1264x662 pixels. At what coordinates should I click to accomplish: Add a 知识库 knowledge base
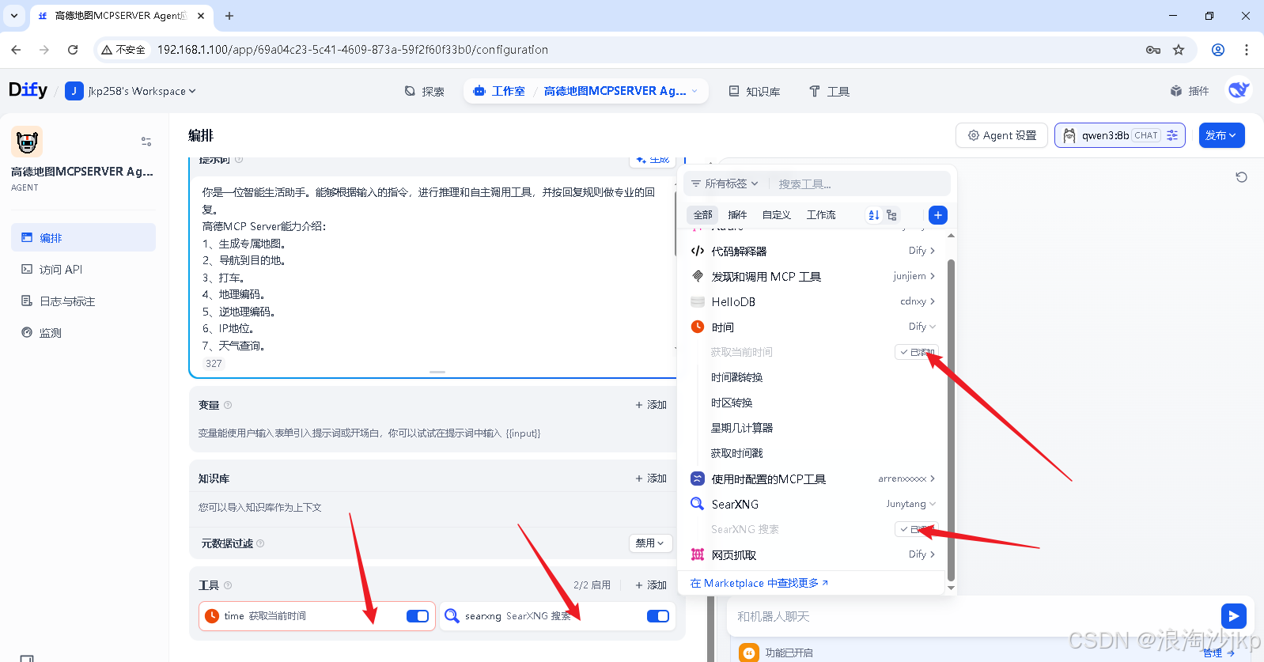[651, 479]
